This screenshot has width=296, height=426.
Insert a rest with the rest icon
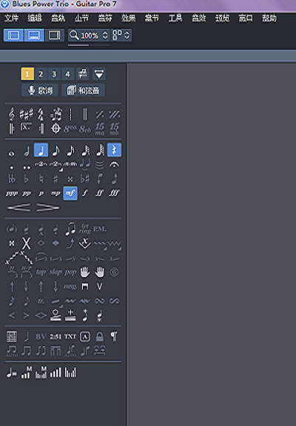tap(114, 150)
